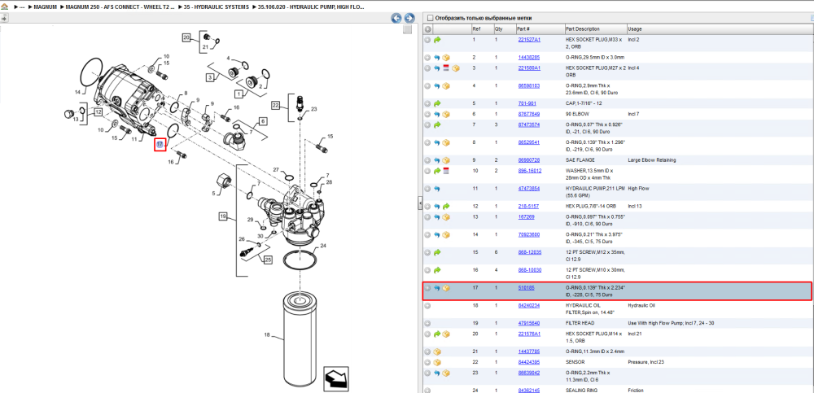The height and width of the screenshot is (393, 814).
Task: Open part number 84240234 link
Action: pos(529,306)
